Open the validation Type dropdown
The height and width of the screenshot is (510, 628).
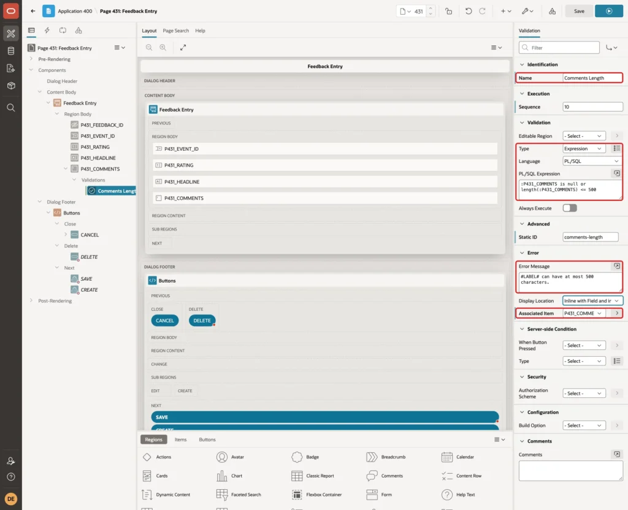[584, 148]
